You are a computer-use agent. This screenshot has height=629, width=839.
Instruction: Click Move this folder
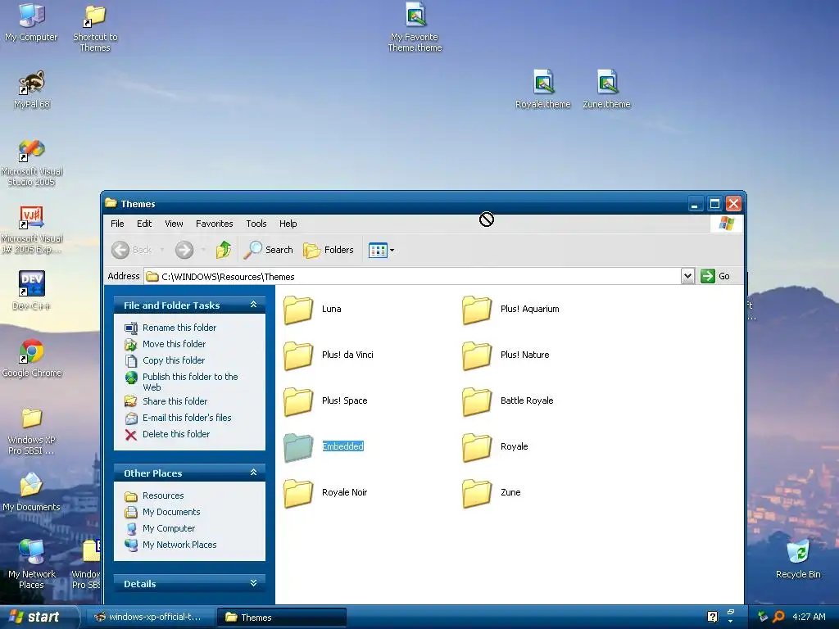(x=174, y=344)
